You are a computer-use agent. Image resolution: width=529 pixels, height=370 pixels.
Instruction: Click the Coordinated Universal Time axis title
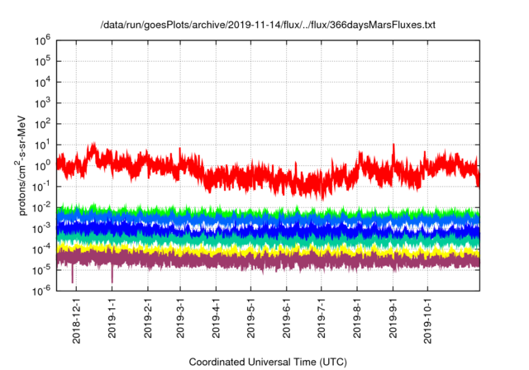[268, 362]
